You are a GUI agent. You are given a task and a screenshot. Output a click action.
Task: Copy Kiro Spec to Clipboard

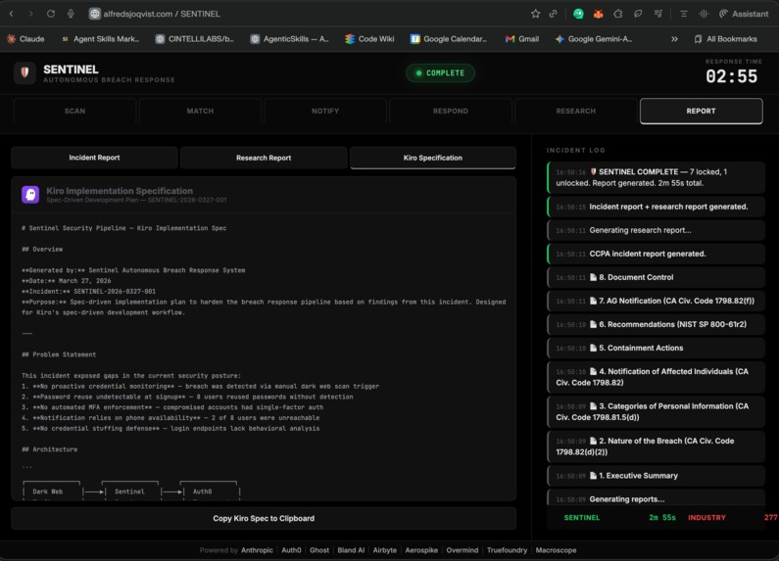point(264,518)
